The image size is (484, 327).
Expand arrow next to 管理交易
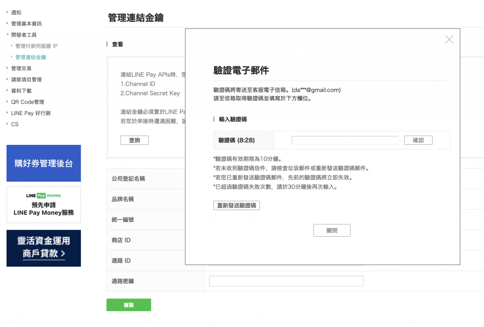pyautogui.click(x=7, y=68)
